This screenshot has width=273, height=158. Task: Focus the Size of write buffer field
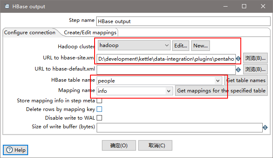[x=180, y=127]
